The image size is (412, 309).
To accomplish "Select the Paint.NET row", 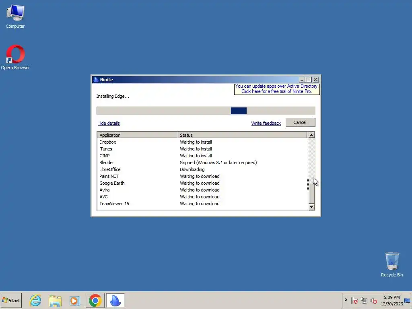I will point(202,176).
